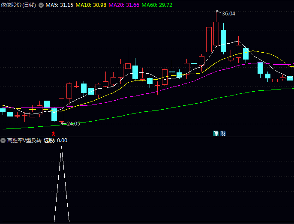Open the MA indicator dropdown arrow
Viewport: 294px width, 224px height.
pos(41,5)
